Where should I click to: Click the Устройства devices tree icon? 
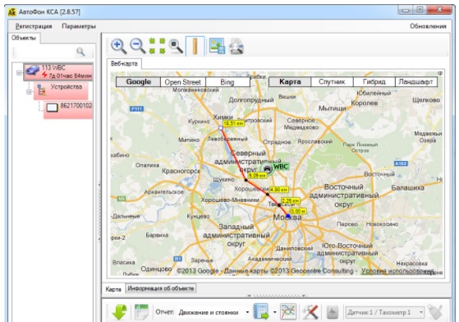coord(41,90)
